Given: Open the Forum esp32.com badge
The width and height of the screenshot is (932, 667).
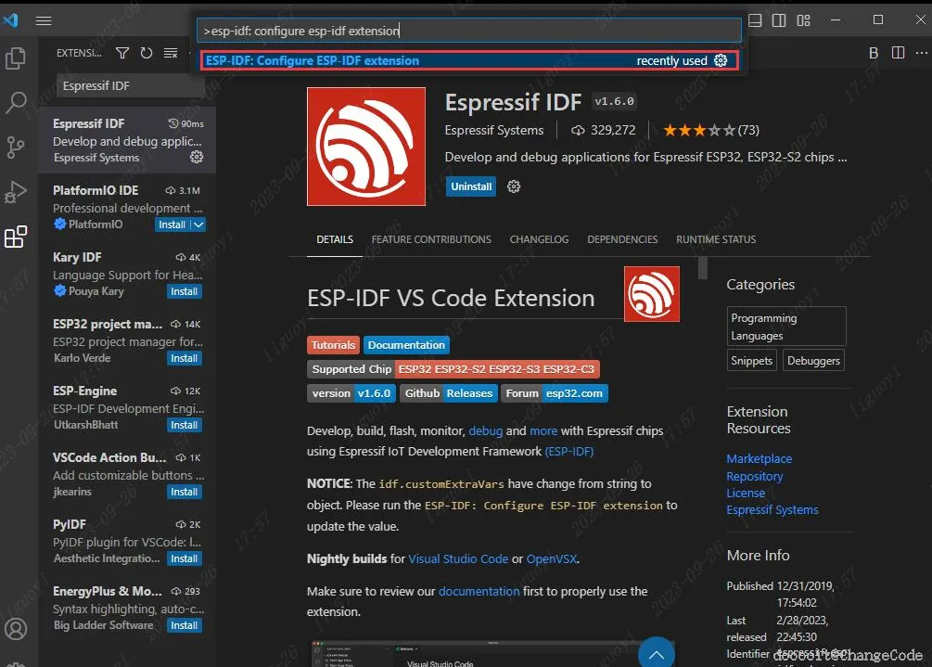Looking at the screenshot, I should [x=554, y=393].
